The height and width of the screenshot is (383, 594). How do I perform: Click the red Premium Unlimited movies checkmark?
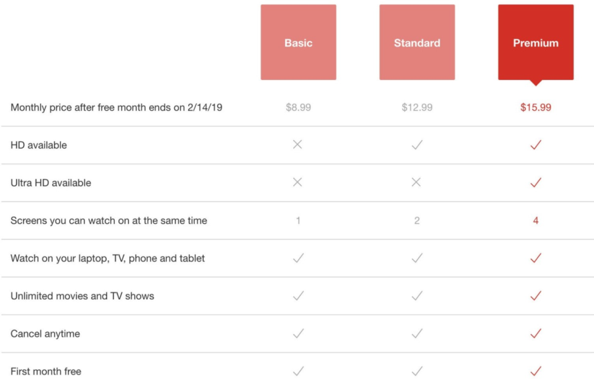pos(535,296)
